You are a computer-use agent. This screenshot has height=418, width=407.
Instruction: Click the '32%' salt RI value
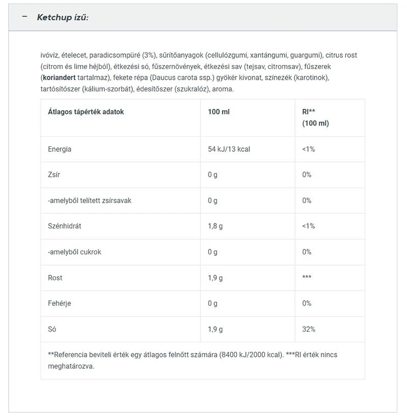[x=309, y=329]
